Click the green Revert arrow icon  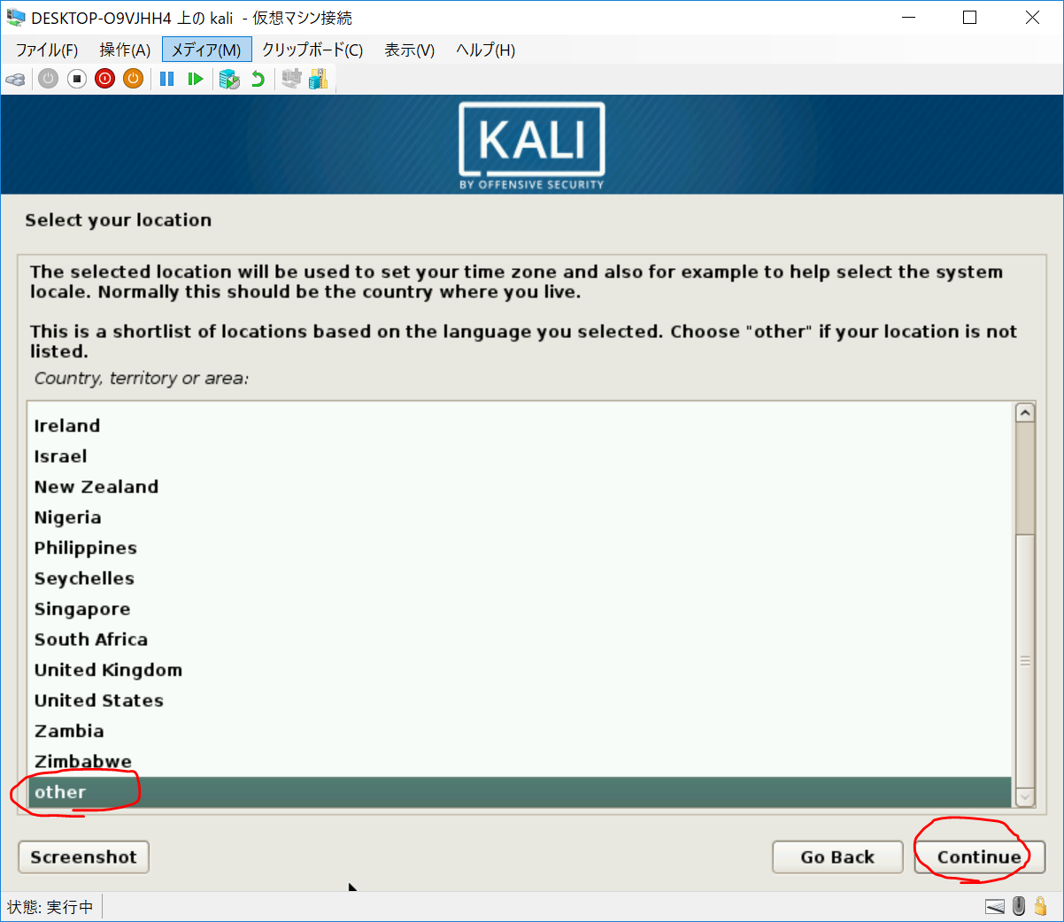coord(258,79)
